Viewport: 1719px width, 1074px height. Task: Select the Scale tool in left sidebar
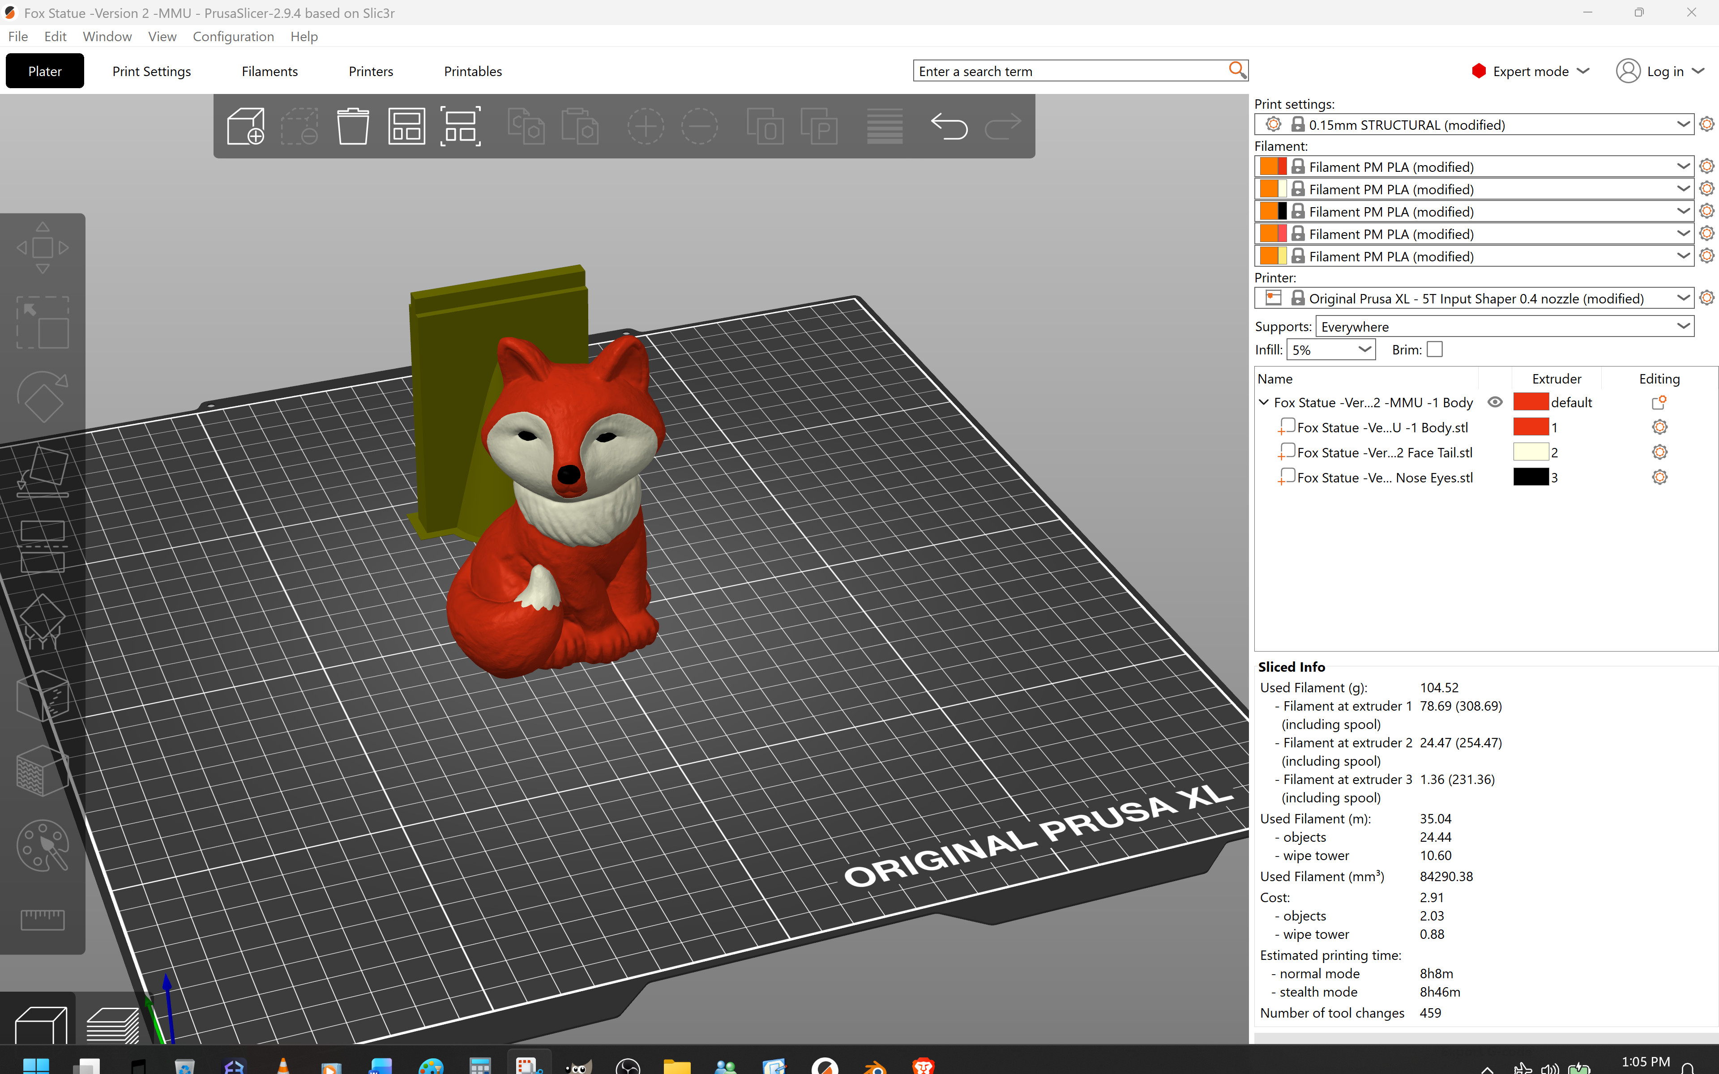43,323
